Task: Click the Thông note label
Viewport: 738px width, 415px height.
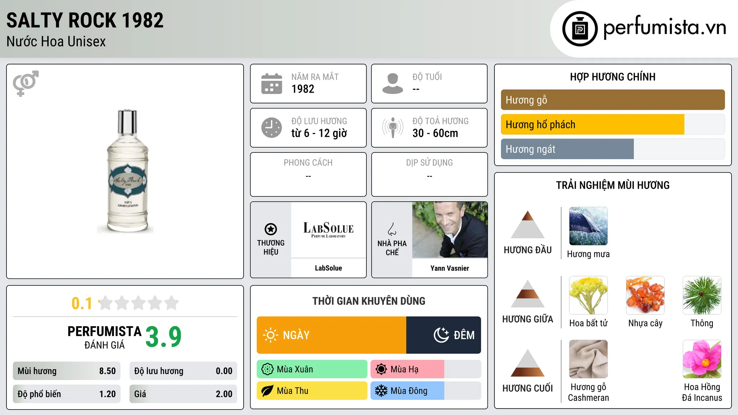Action: pyautogui.click(x=702, y=323)
